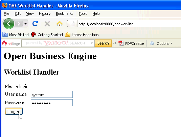Click the User name input field
The width and height of the screenshot is (181, 137).
(52, 94)
